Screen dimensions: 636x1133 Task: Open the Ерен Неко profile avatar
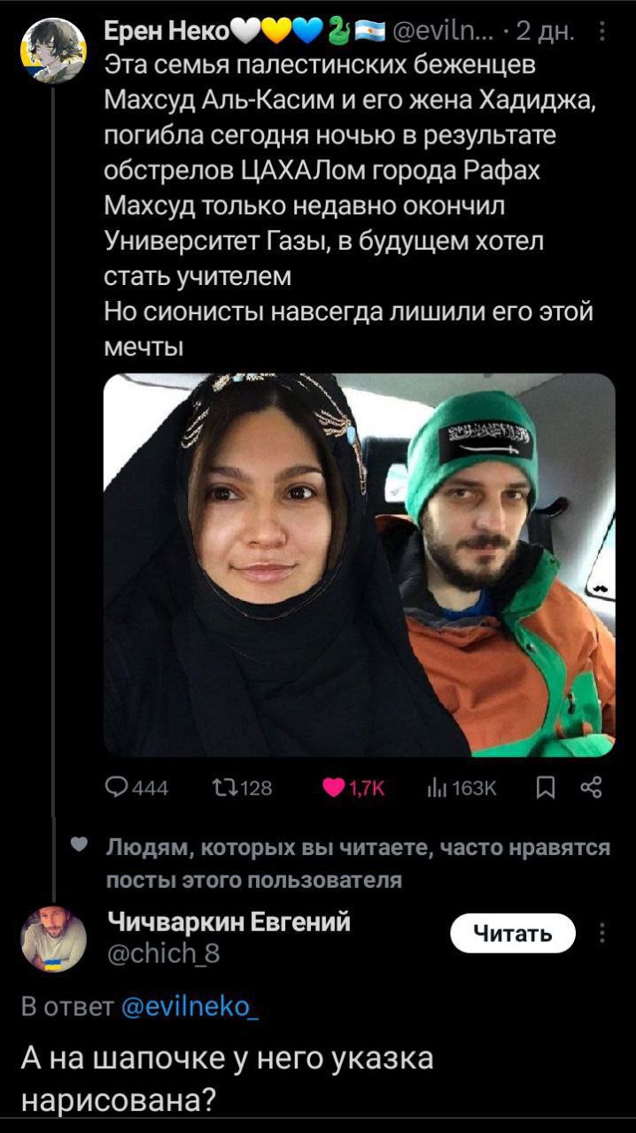(53, 50)
